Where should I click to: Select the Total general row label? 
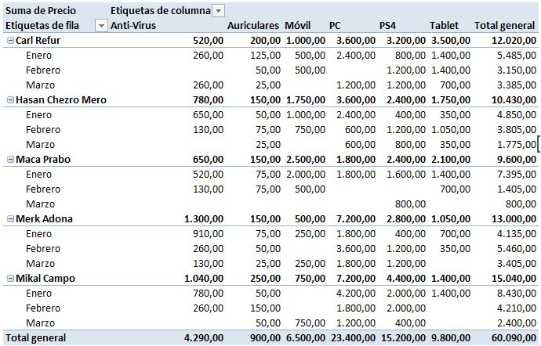click(35, 338)
